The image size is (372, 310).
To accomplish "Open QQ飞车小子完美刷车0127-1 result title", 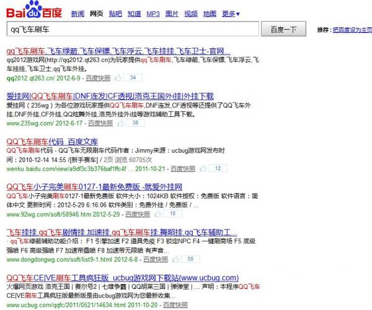I will [94, 187].
